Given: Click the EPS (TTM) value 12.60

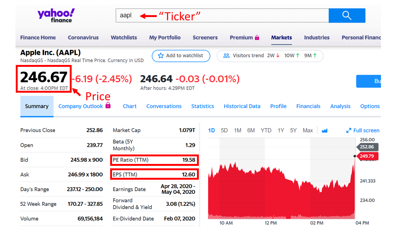Looking at the screenshot, I should [x=189, y=175].
